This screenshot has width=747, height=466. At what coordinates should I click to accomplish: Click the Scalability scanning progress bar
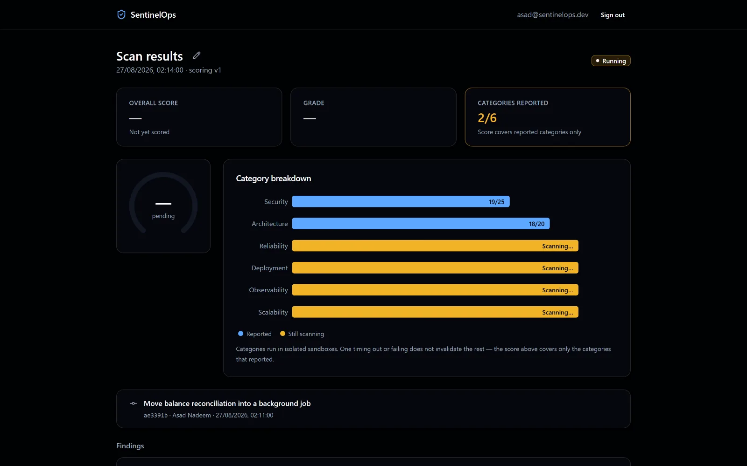435,312
